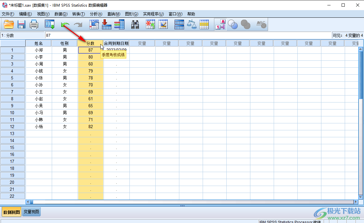Open the 数据(D) menu
The image size is (364, 223).
click(x=61, y=14)
